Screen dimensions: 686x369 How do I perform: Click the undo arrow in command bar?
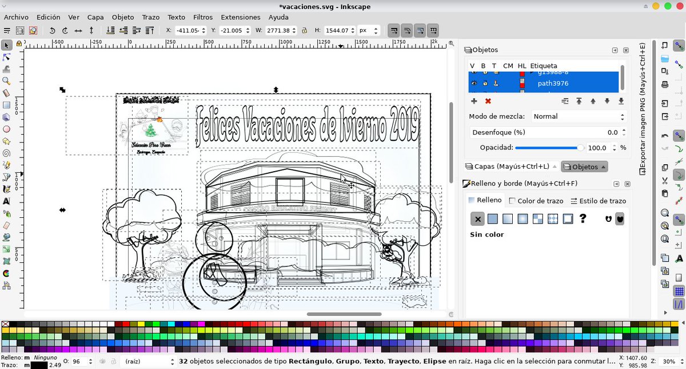click(x=665, y=136)
